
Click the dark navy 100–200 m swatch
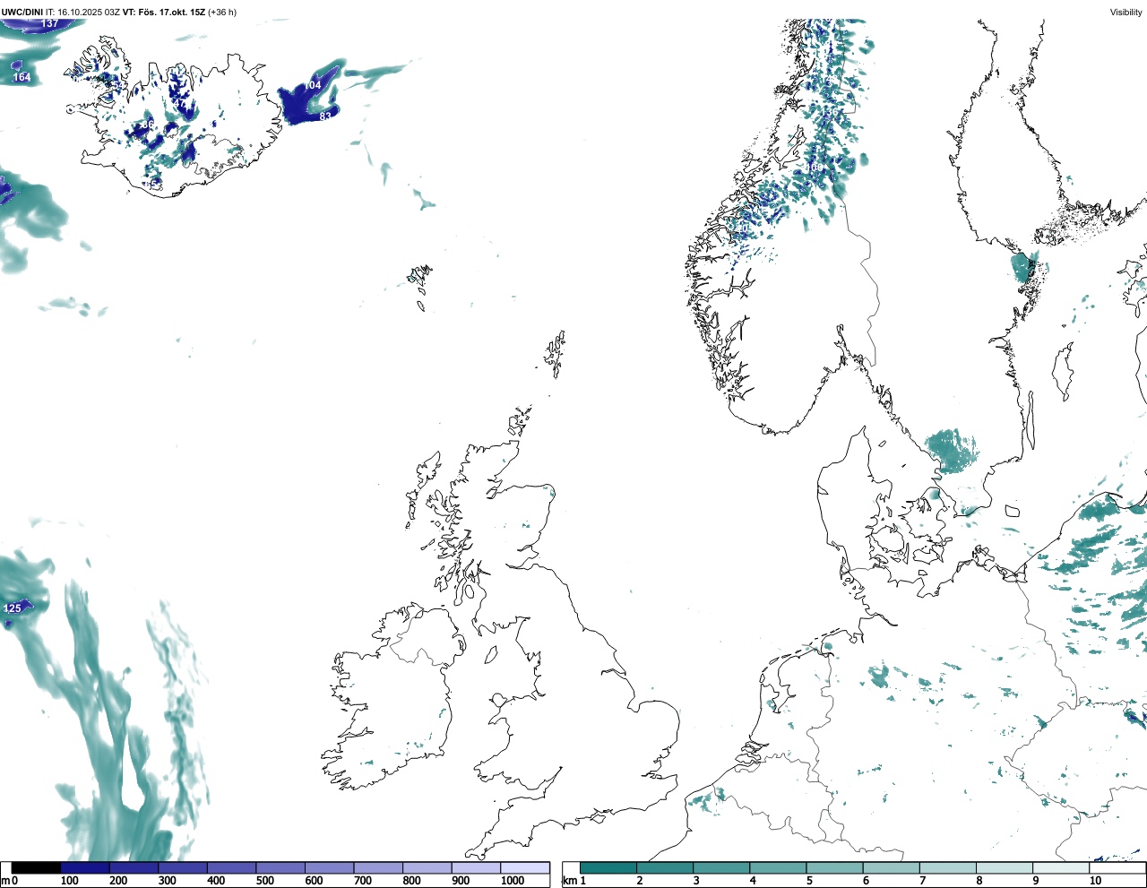[x=85, y=868]
